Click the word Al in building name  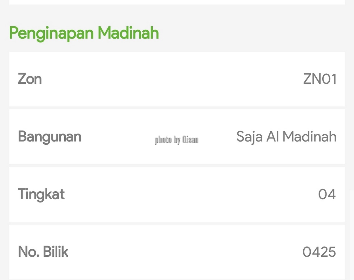point(273,136)
